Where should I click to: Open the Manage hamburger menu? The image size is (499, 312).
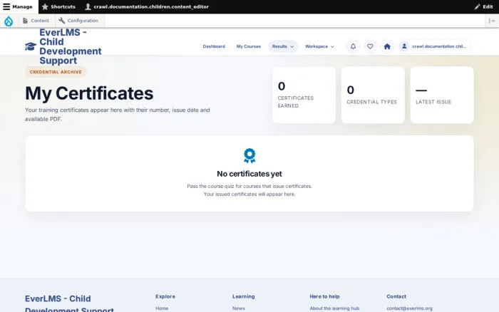point(18,6)
